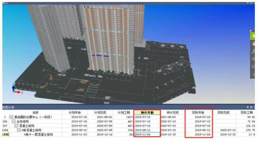Click the 预计完成 column header

pos(173,112)
